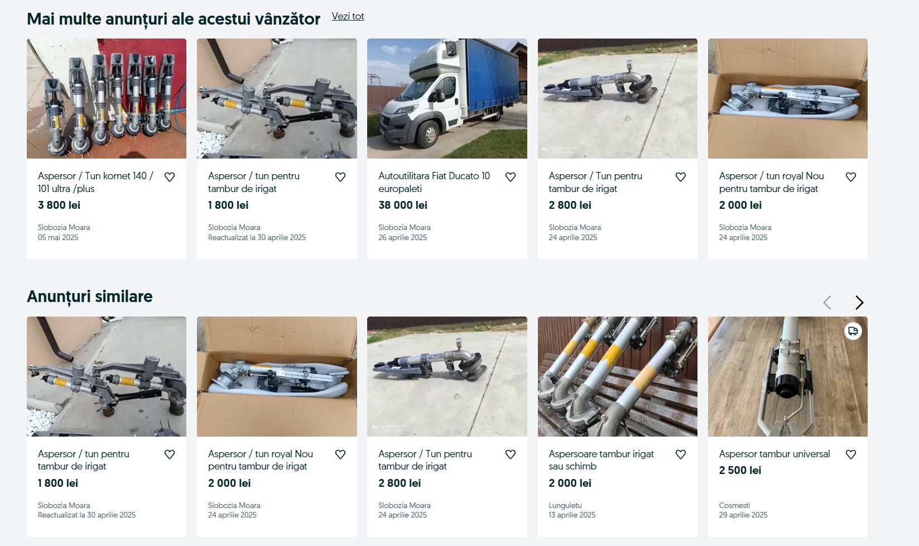Heart the Aspersoare tambur irigat sau schimb ad
This screenshot has width=919, height=546.
pos(680,454)
